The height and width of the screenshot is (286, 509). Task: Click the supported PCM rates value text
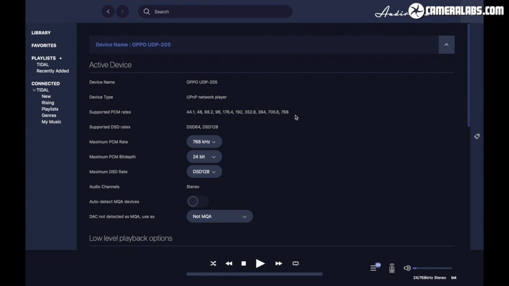click(x=238, y=112)
